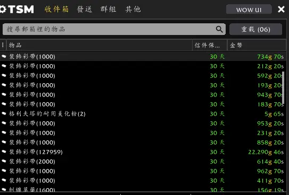
Task: Click mail icon of 411g 70s row
Action: point(4,180)
